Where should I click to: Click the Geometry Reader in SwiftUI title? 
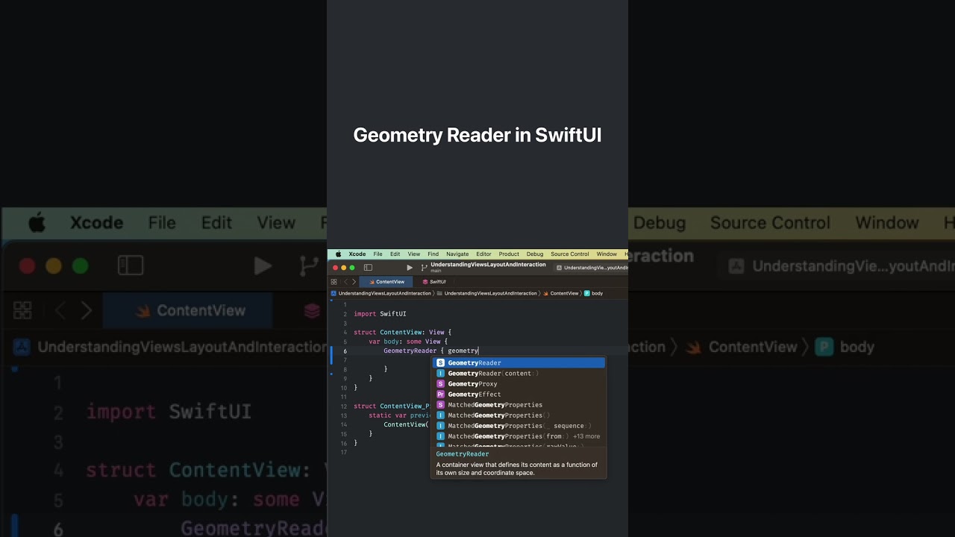(477, 135)
